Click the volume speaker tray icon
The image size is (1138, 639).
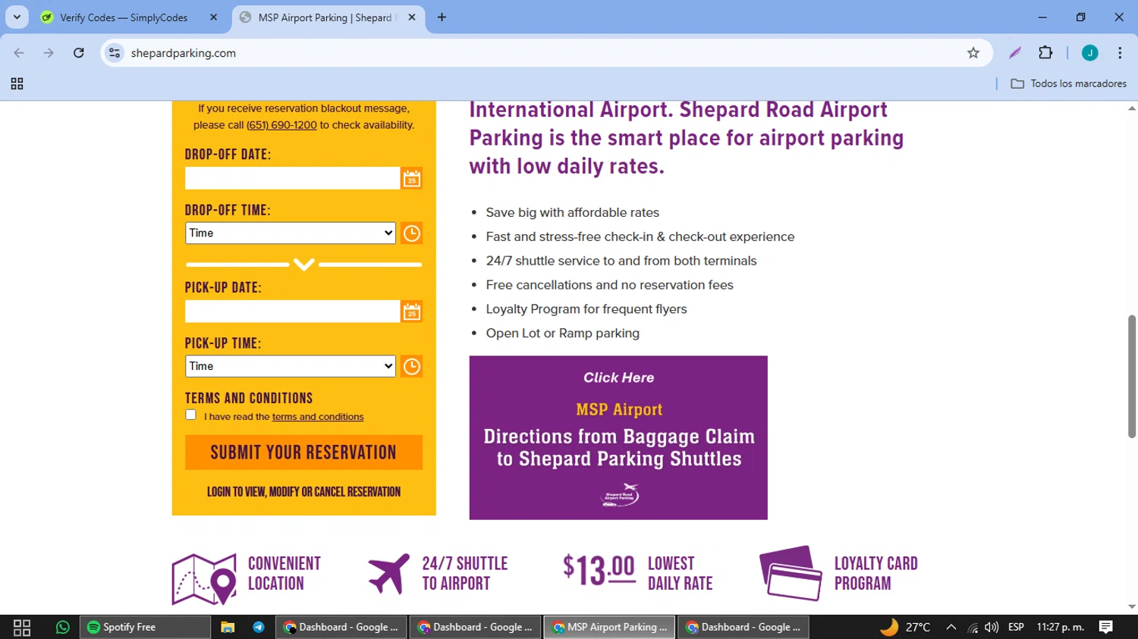tap(991, 627)
